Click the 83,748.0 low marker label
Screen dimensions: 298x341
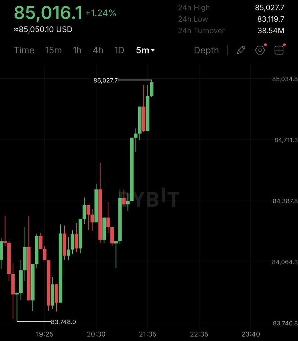(63, 322)
